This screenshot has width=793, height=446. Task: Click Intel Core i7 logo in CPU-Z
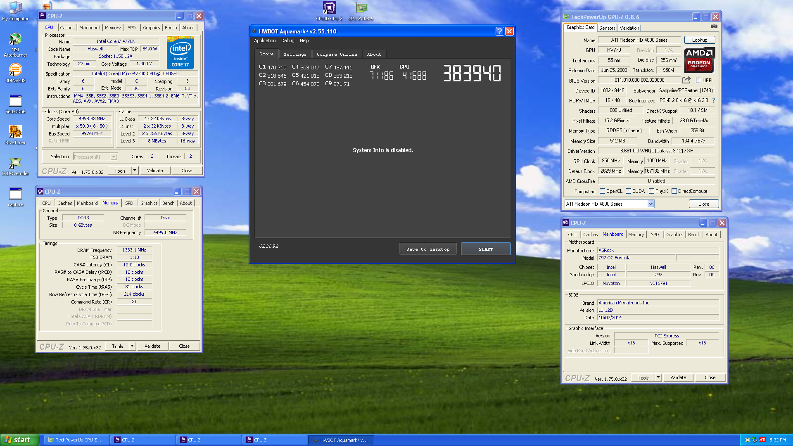pos(180,52)
